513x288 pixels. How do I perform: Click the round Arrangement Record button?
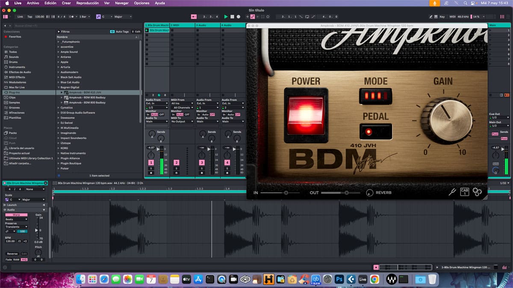[x=238, y=17]
